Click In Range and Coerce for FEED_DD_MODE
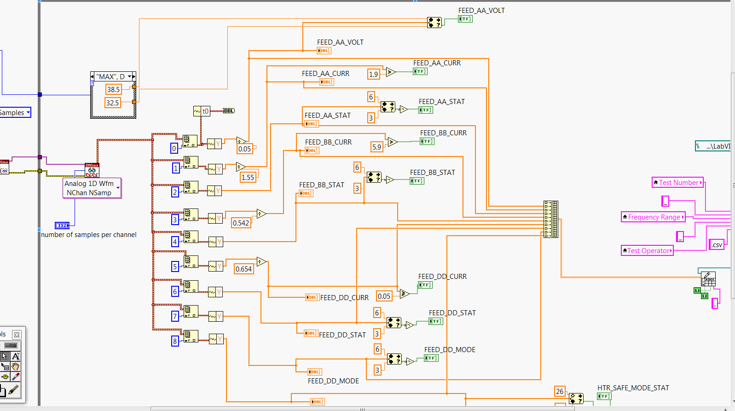 [394, 359]
